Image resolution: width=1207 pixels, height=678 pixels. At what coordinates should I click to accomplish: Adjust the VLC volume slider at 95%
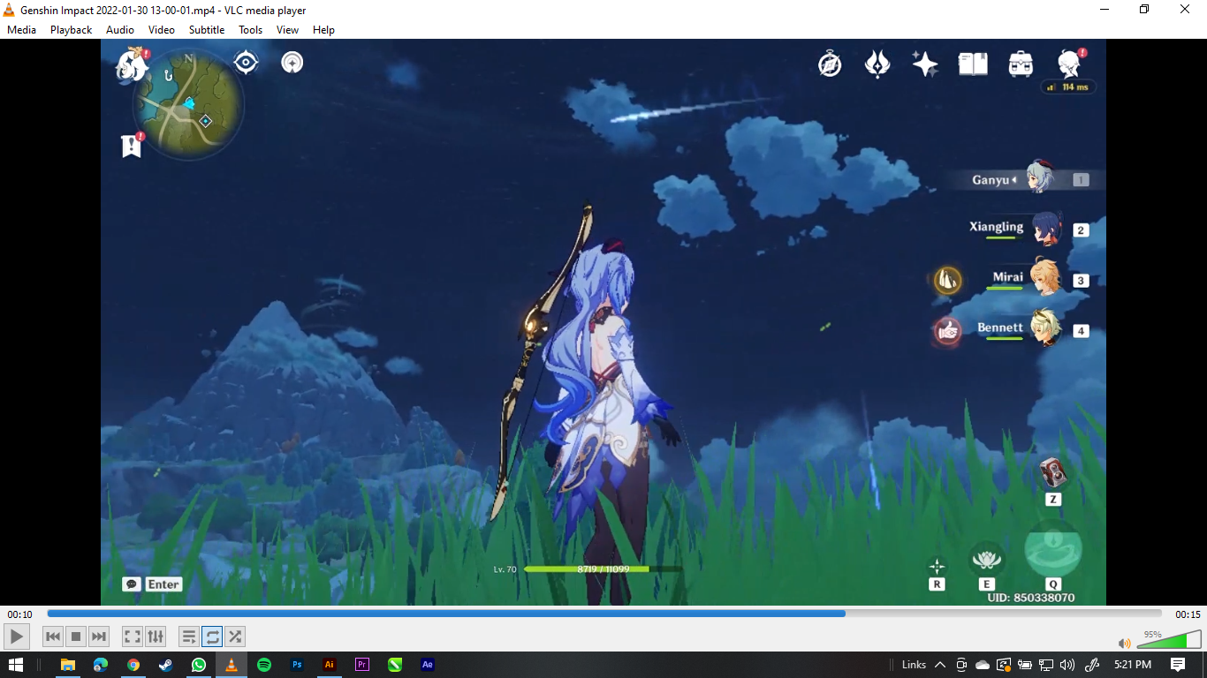click(x=1168, y=639)
